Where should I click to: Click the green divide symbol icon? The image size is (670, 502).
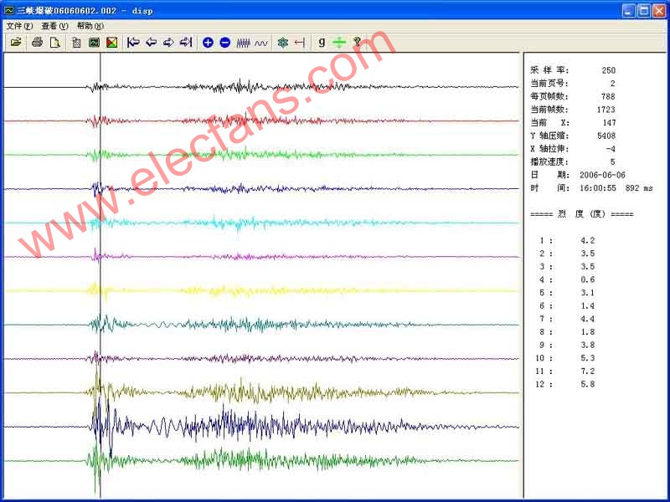pyautogui.click(x=338, y=42)
